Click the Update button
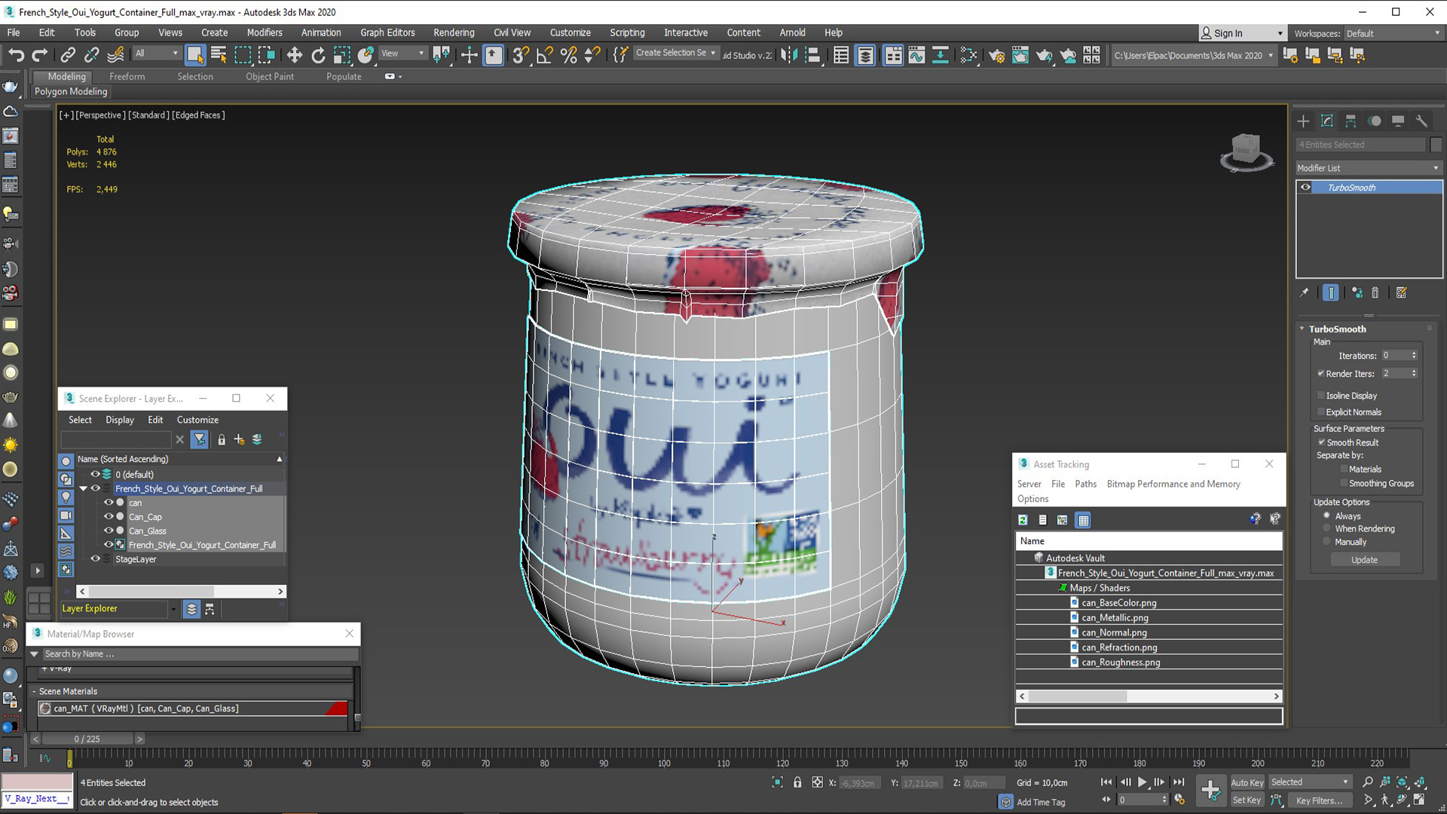 coord(1364,560)
